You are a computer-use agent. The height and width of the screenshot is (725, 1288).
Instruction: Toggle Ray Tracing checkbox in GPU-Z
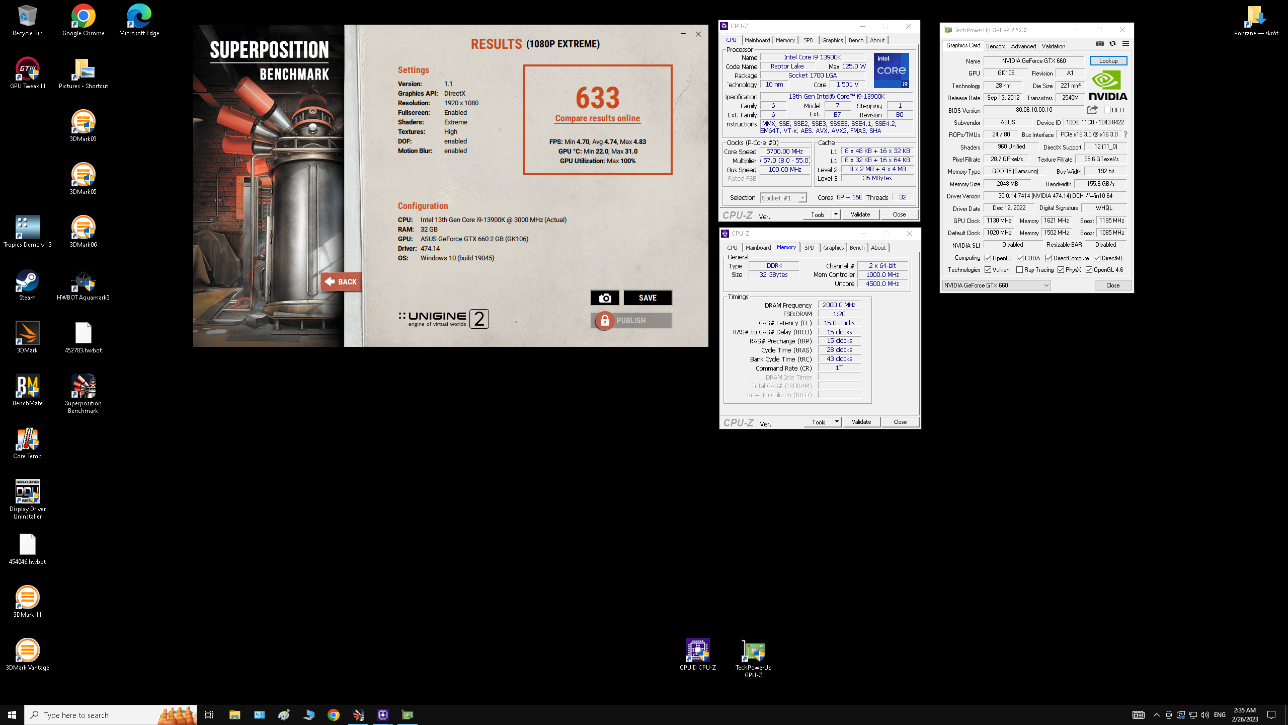tap(1019, 270)
